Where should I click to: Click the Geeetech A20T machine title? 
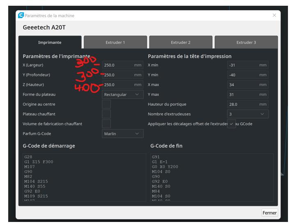pos(44,27)
